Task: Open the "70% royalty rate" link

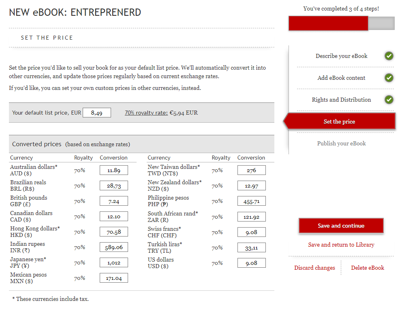Action: click(145, 113)
